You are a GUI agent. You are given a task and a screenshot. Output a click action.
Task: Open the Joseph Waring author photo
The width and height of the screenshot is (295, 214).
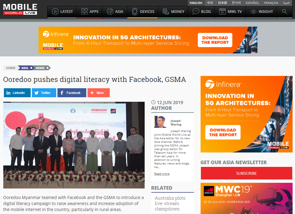click(160, 122)
